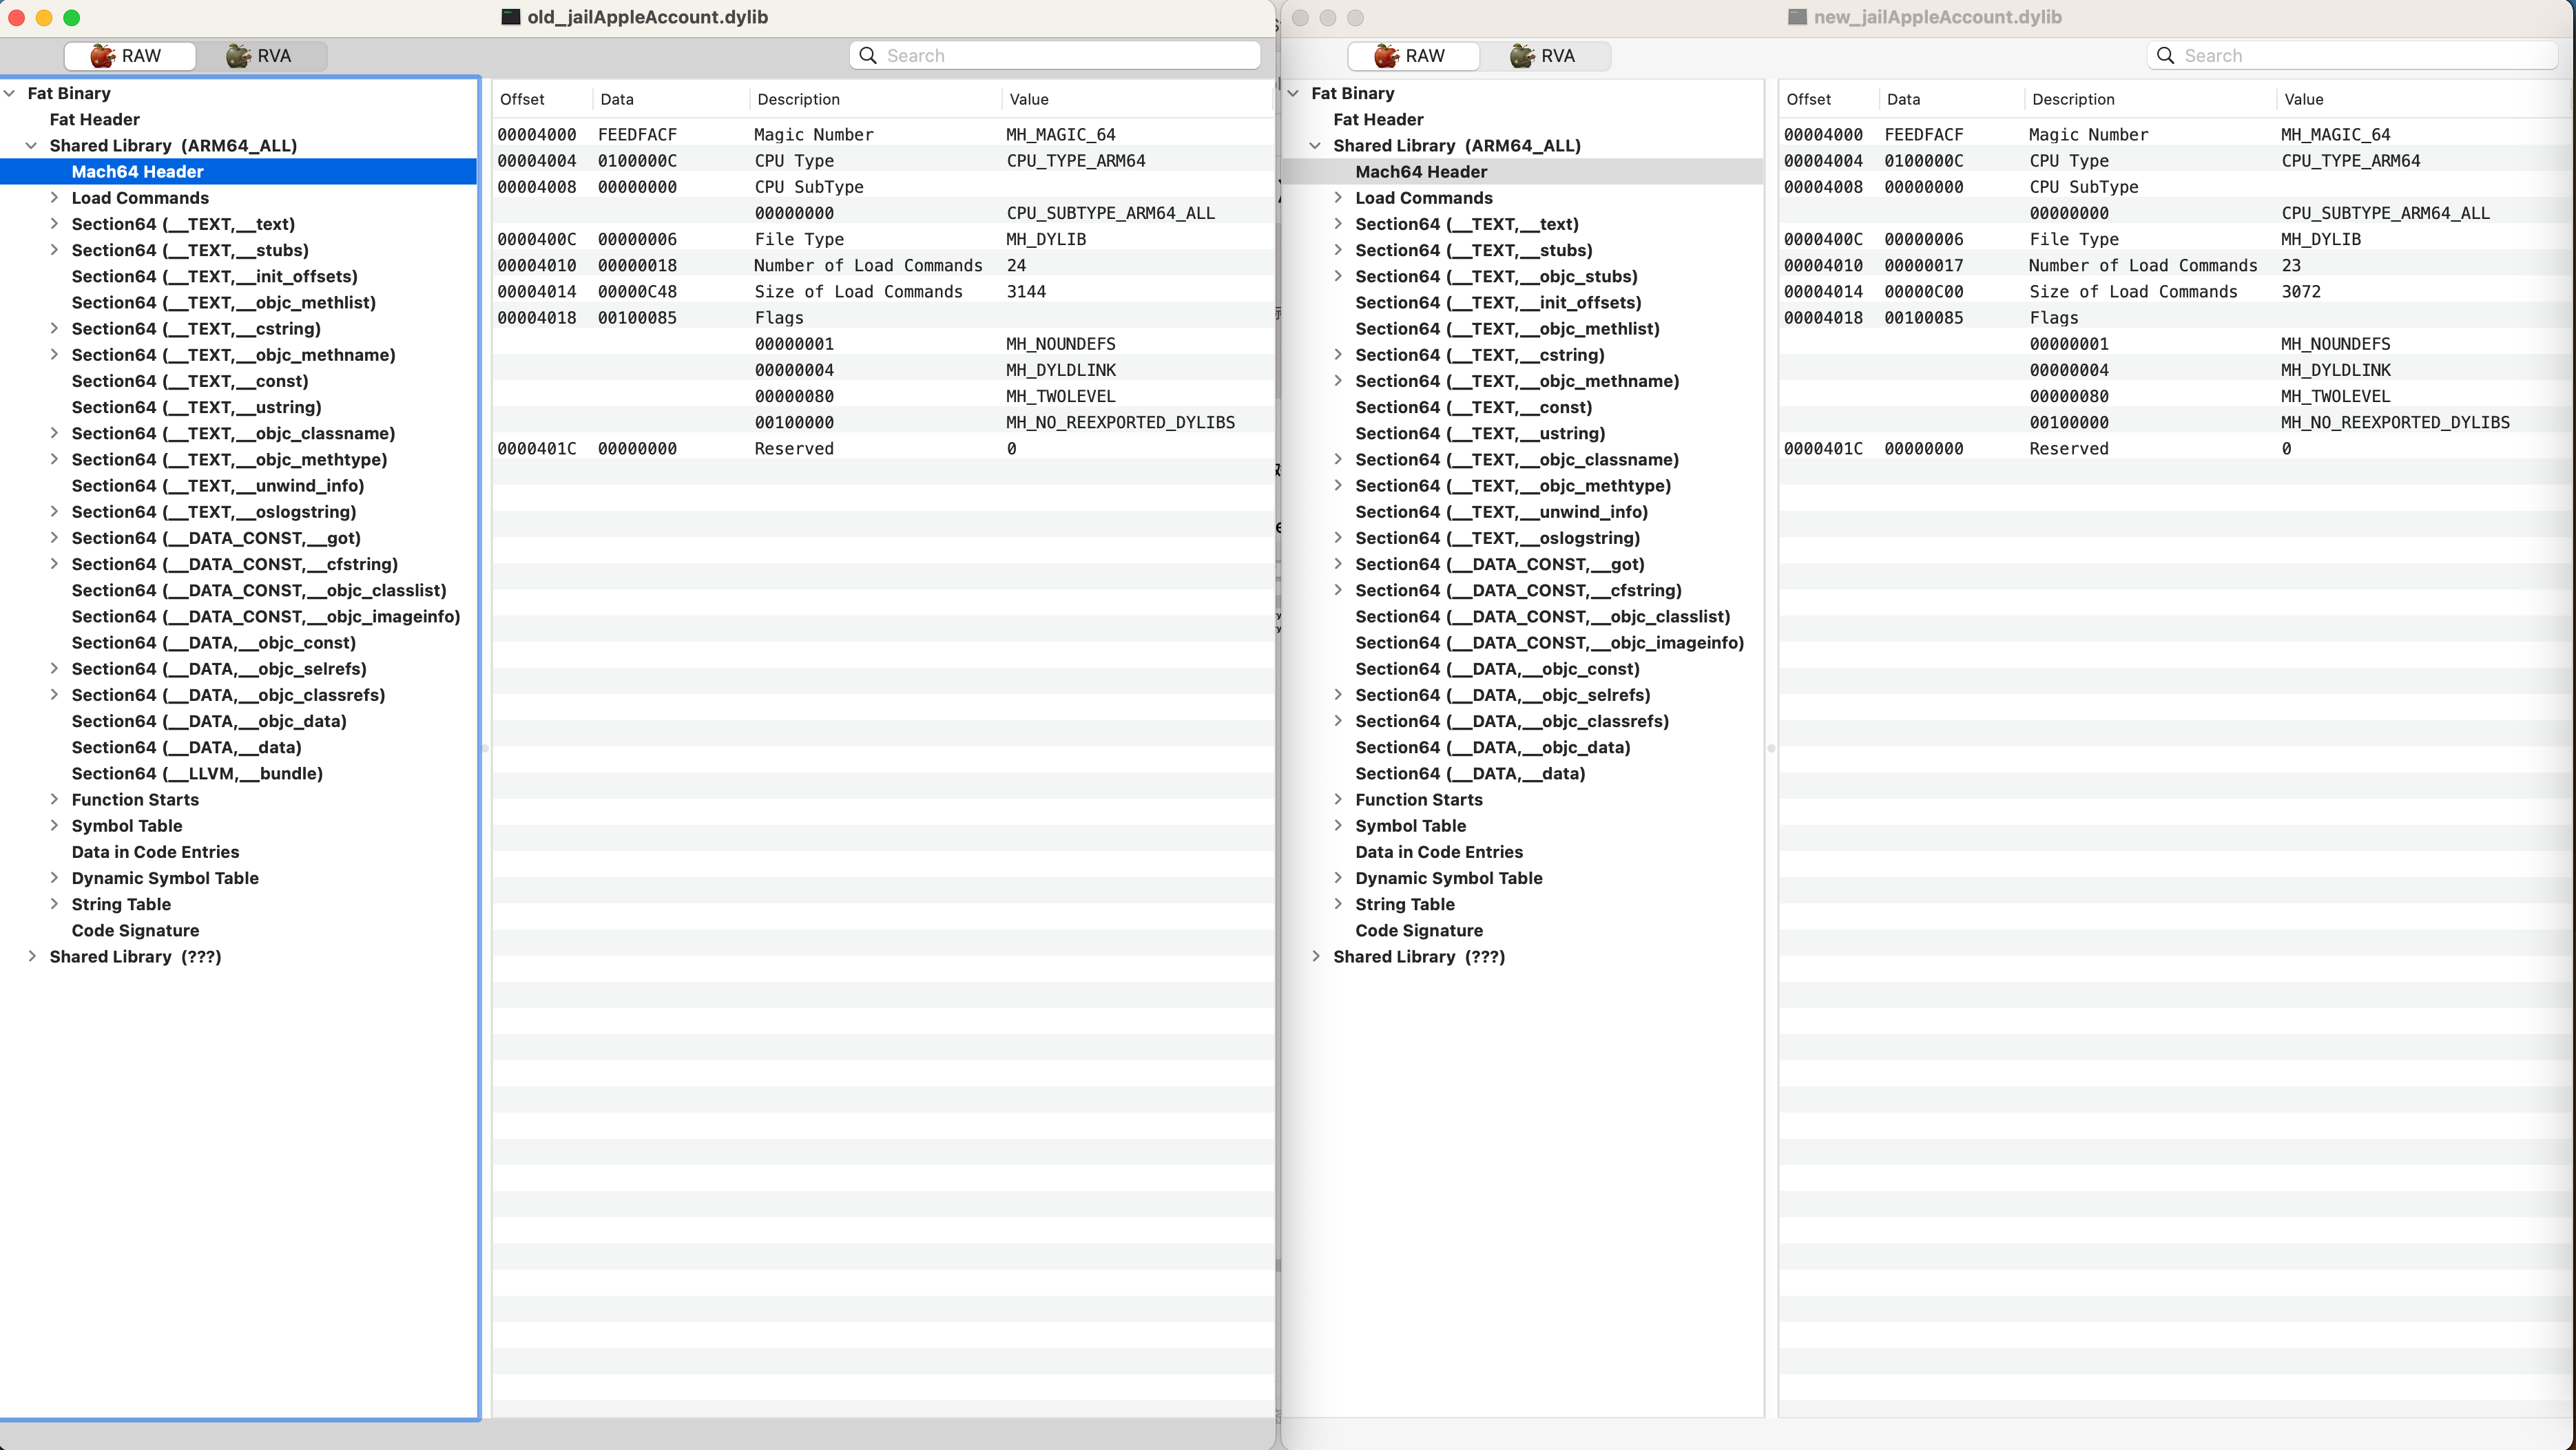Screen dimensions: 2576x1450
Task: Collapse Shared Library (ARM64_ALL) in old window
Action: [31, 146]
